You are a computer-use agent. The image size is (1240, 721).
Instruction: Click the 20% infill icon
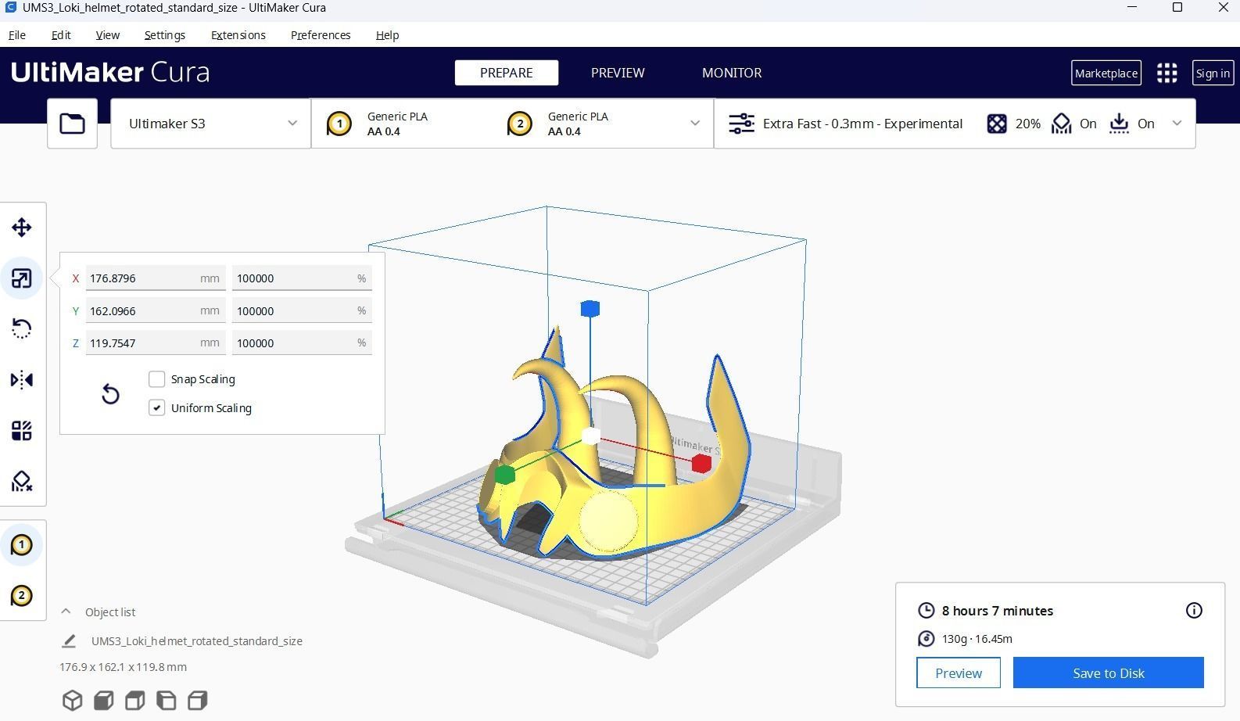pyautogui.click(x=997, y=124)
